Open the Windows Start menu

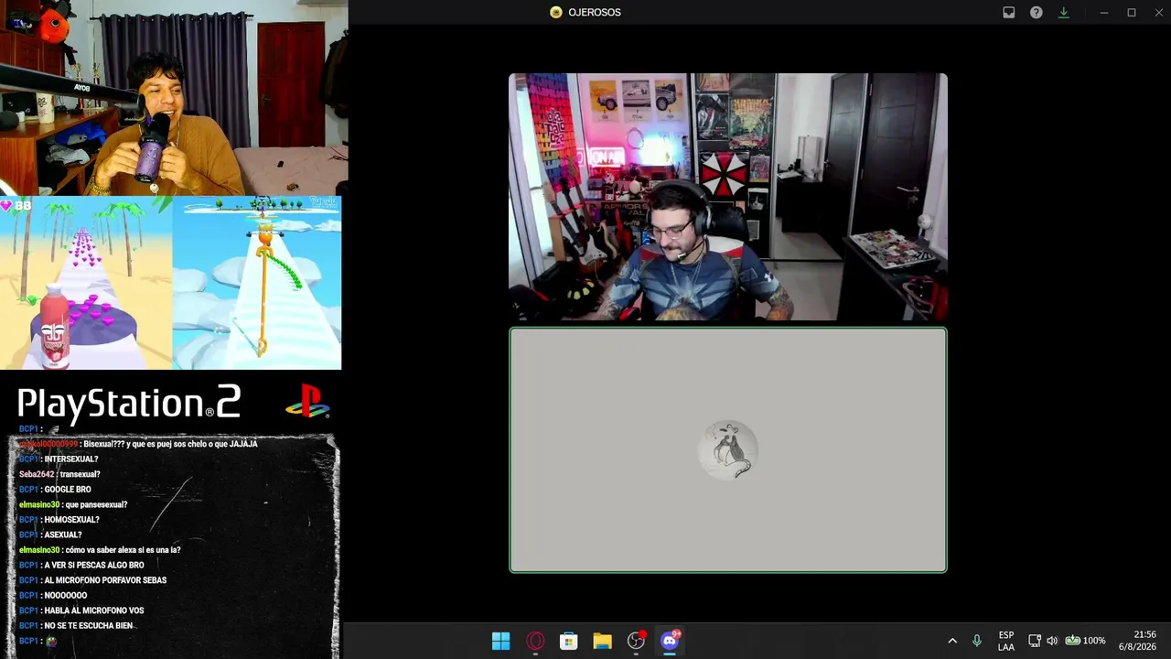point(501,641)
